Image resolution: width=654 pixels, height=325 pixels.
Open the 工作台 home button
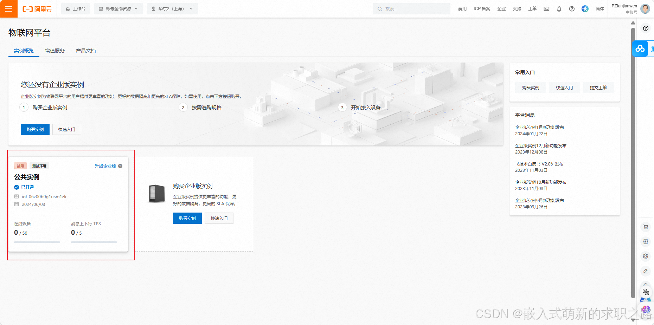[x=76, y=9]
